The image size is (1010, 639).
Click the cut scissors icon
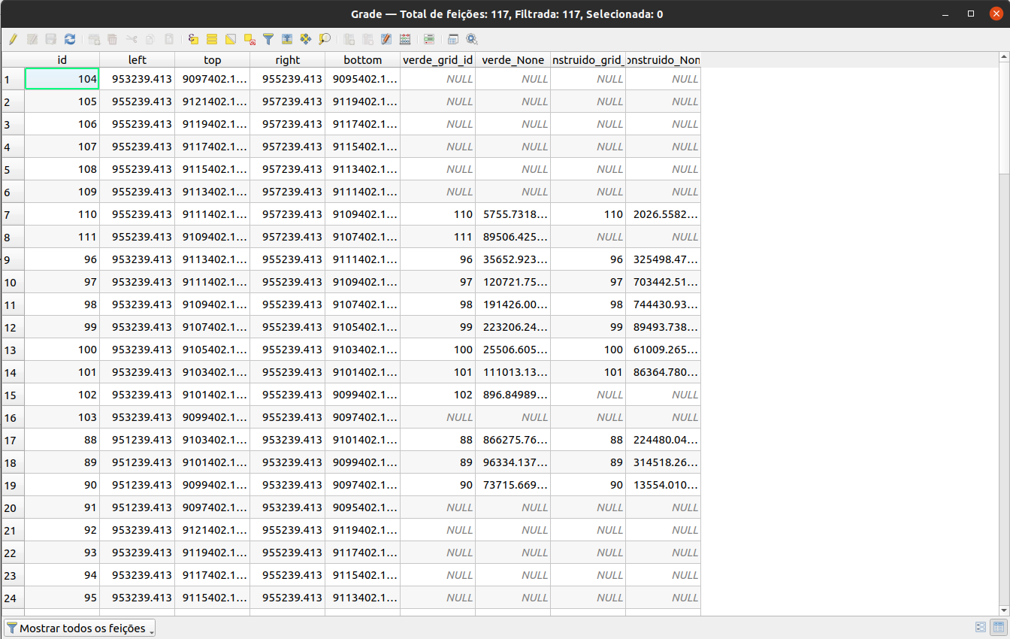tap(132, 39)
